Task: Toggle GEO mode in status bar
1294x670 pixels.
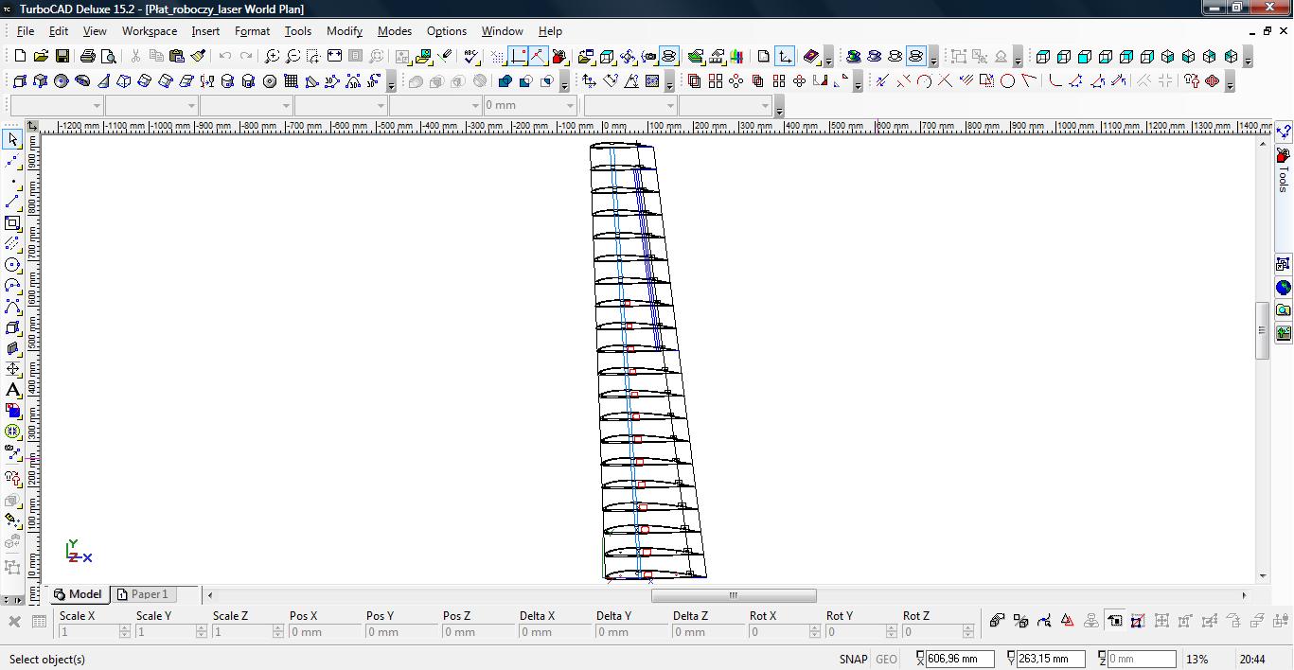Action: click(x=886, y=660)
